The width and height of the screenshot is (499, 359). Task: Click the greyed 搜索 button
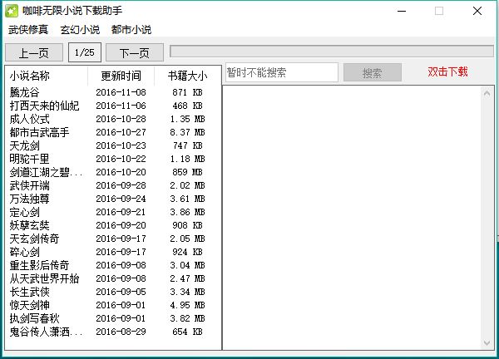[x=373, y=73]
